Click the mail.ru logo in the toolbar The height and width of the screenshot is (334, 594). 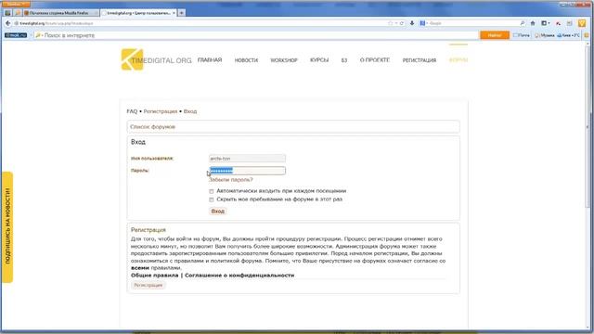click(16, 35)
